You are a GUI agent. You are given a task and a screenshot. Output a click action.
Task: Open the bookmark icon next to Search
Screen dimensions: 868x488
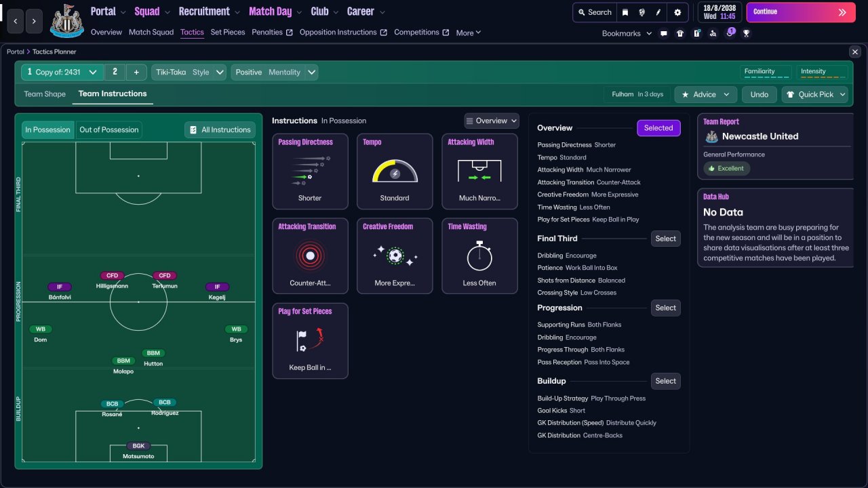tap(626, 12)
